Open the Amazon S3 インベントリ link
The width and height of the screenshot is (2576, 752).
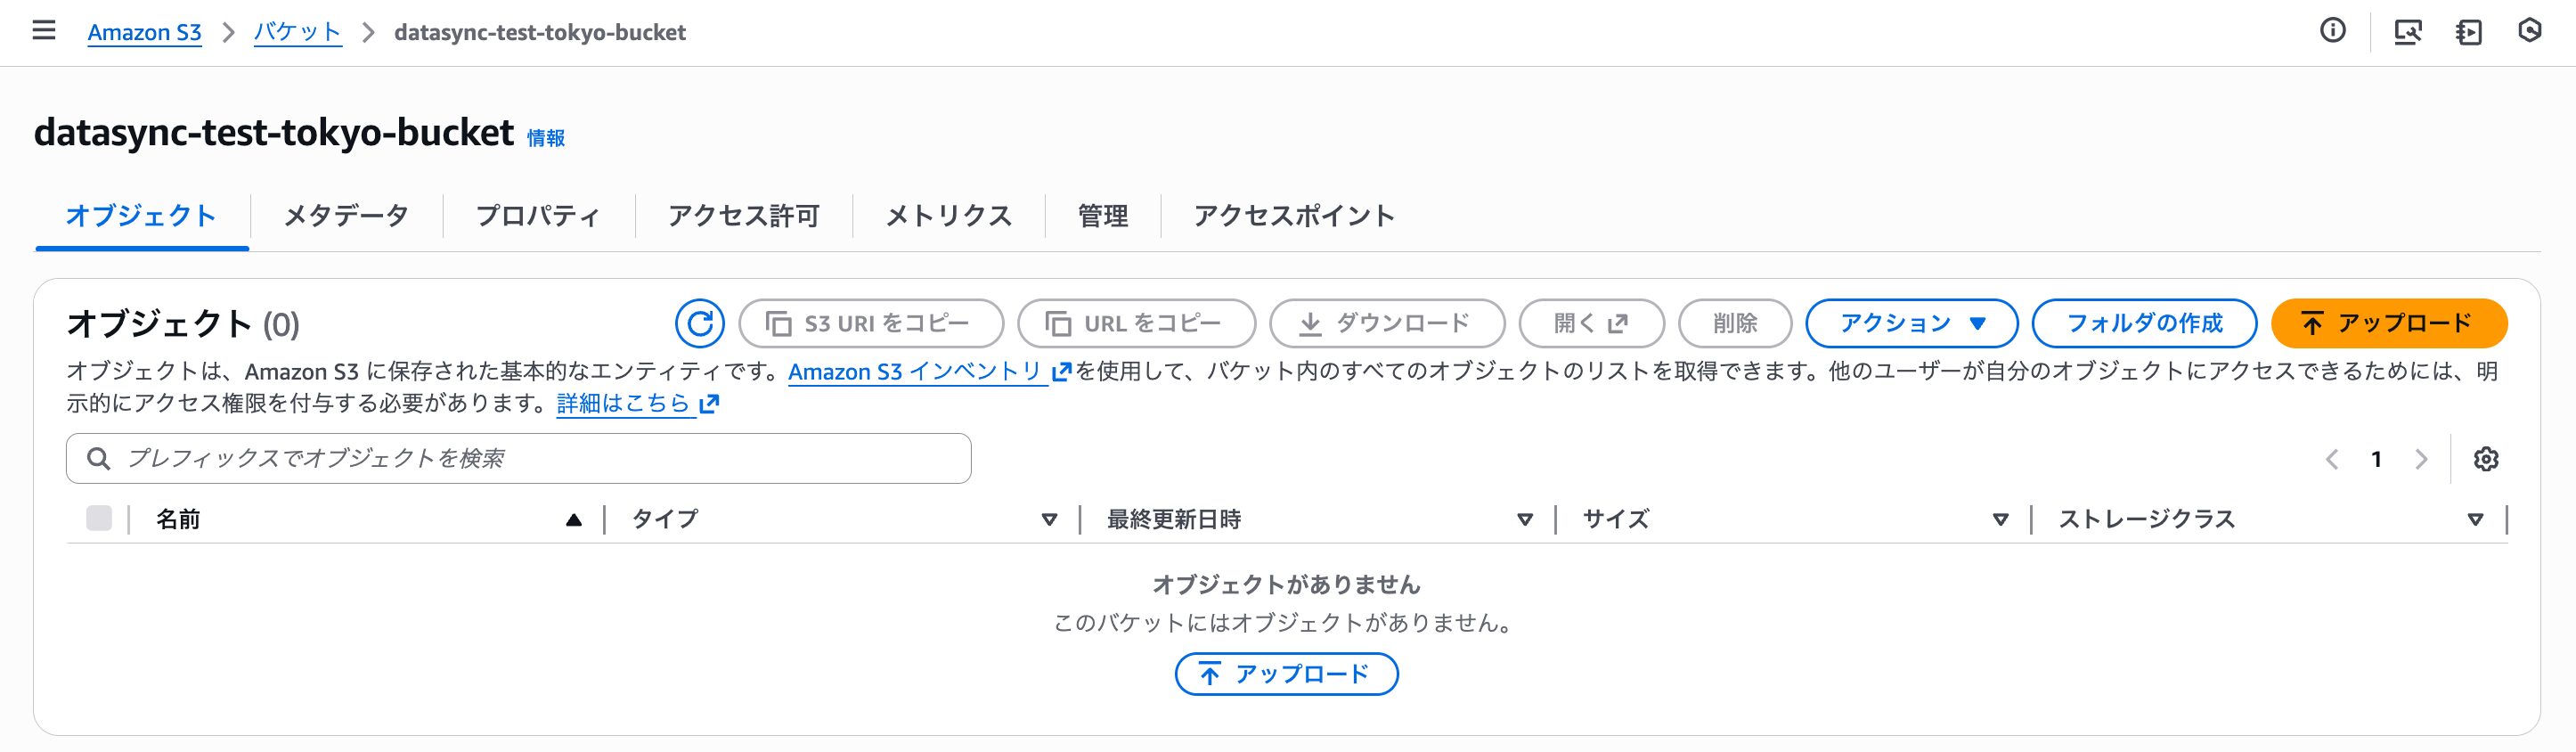pos(916,372)
